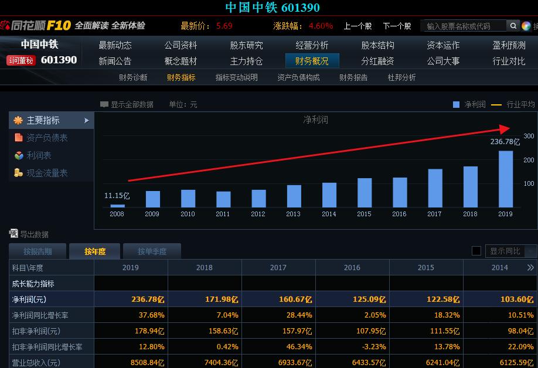Expand more table columns with right arrow
Image resolution: width=538 pixels, height=368 pixels.
pyautogui.click(x=531, y=267)
